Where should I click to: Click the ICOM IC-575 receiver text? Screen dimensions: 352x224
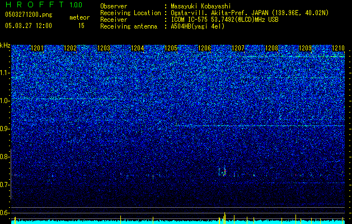224,20
